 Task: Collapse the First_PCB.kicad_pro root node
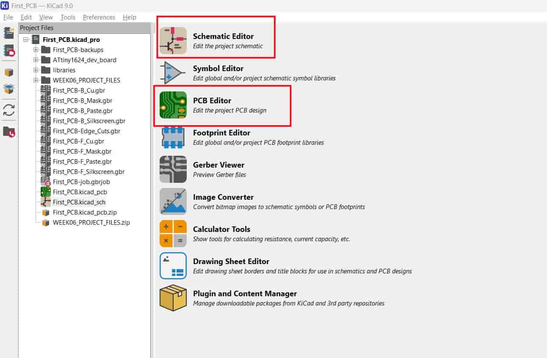[25, 40]
